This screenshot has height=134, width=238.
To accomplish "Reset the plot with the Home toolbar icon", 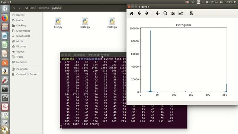I will [131, 13].
